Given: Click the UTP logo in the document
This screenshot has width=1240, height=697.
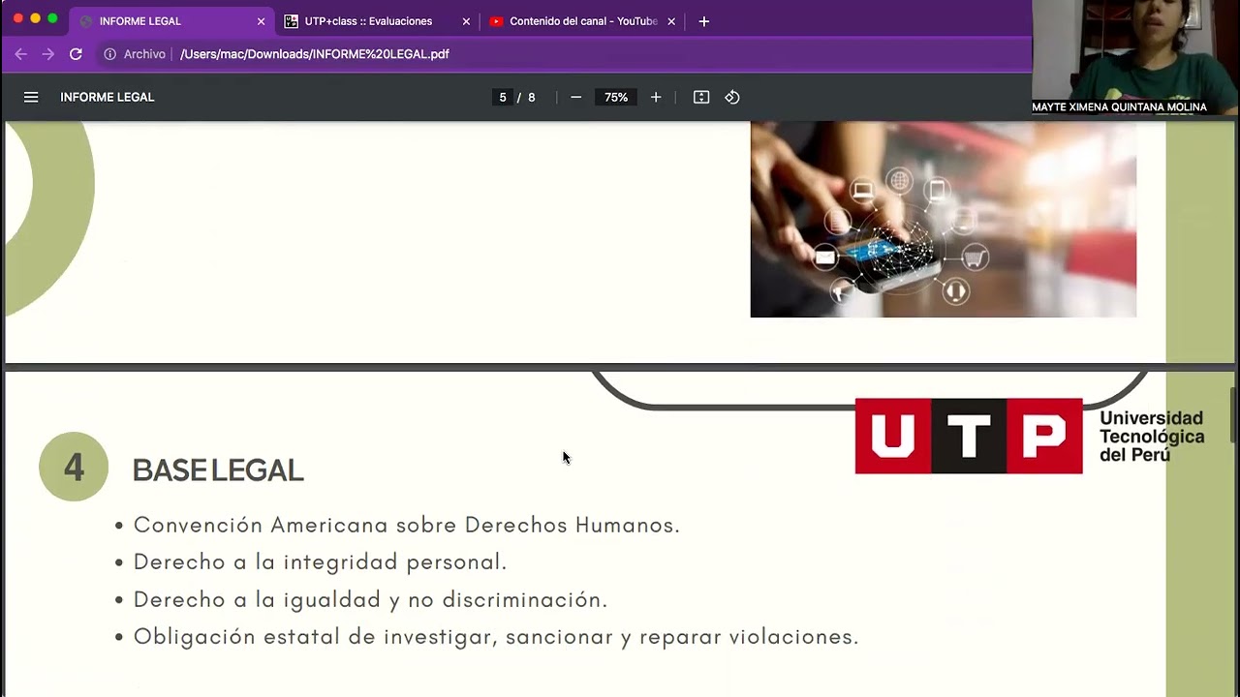Looking at the screenshot, I should point(969,436).
